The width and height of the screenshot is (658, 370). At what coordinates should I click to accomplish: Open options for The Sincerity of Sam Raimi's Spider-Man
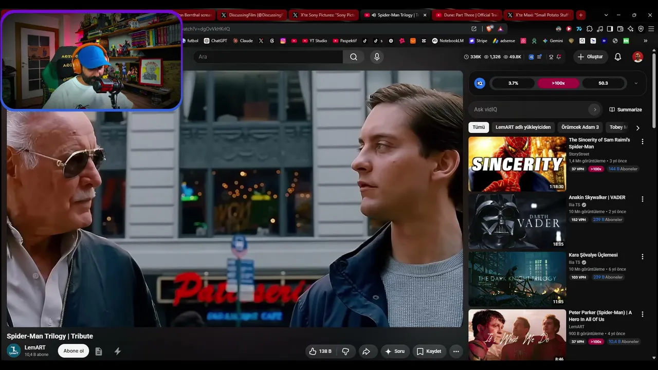click(x=642, y=141)
